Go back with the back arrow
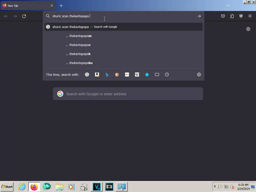256x192 pixels. point(6,16)
